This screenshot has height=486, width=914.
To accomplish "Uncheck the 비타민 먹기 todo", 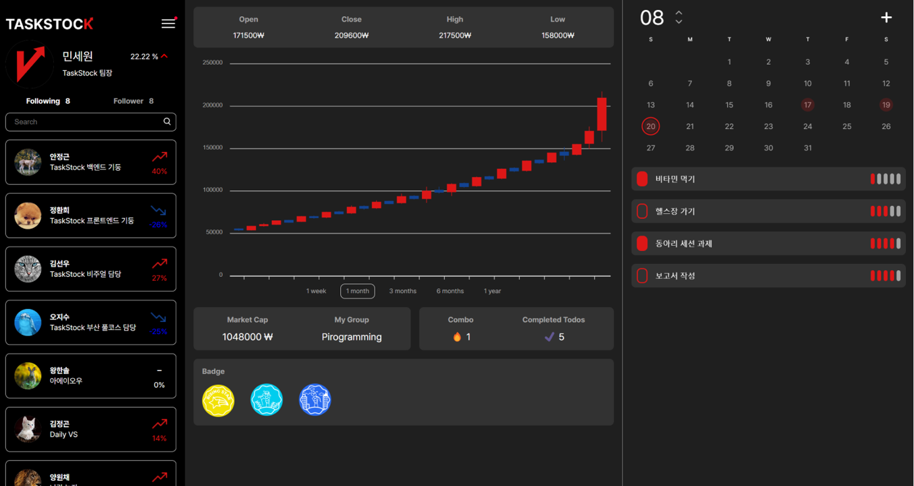I will [x=641, y=178].
